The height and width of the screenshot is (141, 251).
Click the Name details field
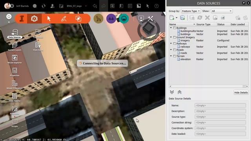(x=220, y=105)
